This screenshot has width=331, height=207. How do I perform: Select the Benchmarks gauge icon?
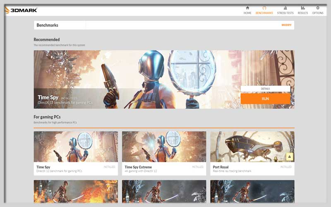264,8
